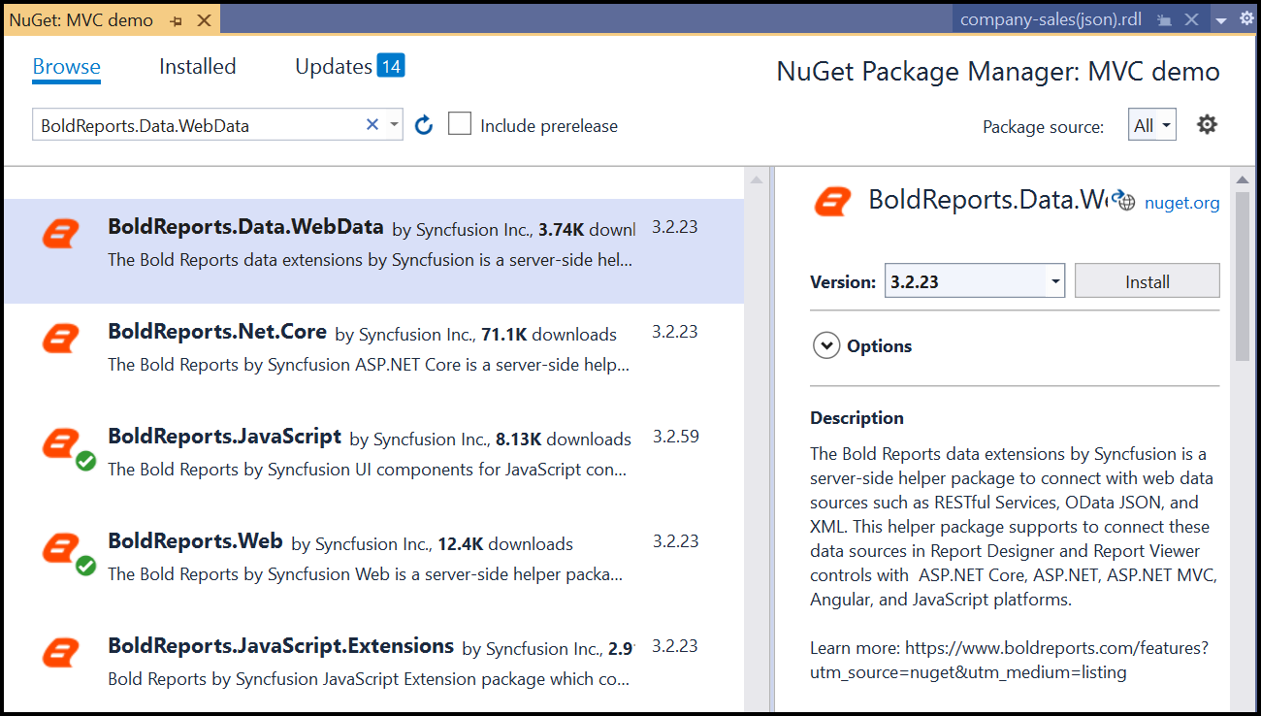
Task: Open the Package source dropdown
Action: pyautogui.click(x=1152, y=125)
